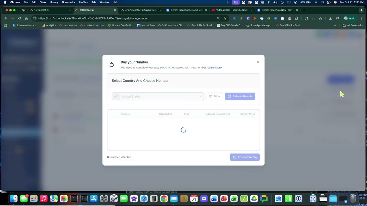The height and width of the screenshot is (206, 367).
Task: Open the All Bookmarks folder
Action: coord(353,25)
